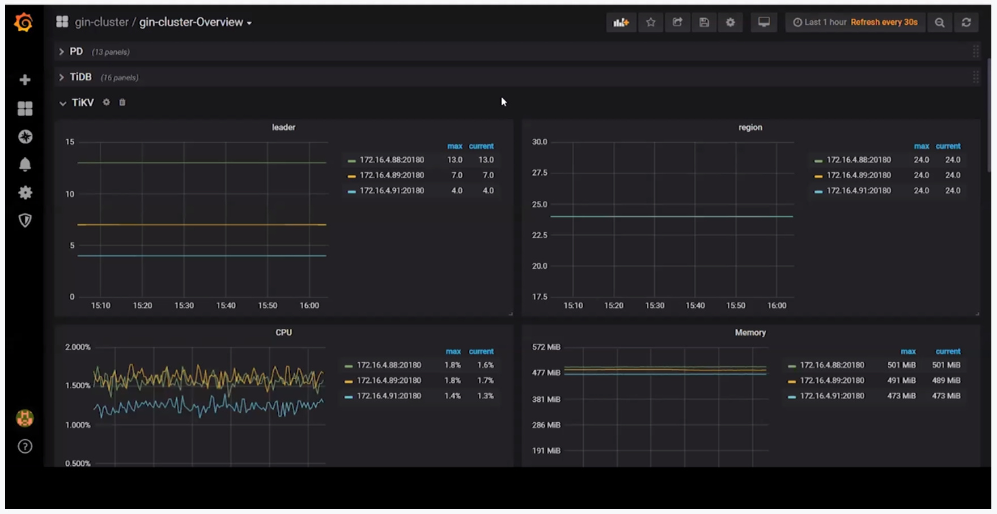Sort leader legend by max column
Viewport: 997px width, 514px height.
click(455, 146)
